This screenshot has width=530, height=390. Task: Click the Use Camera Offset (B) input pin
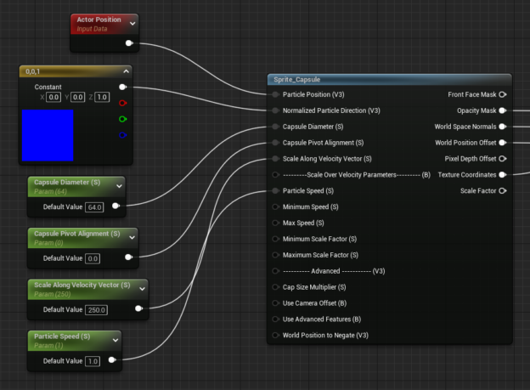[275, 303]
